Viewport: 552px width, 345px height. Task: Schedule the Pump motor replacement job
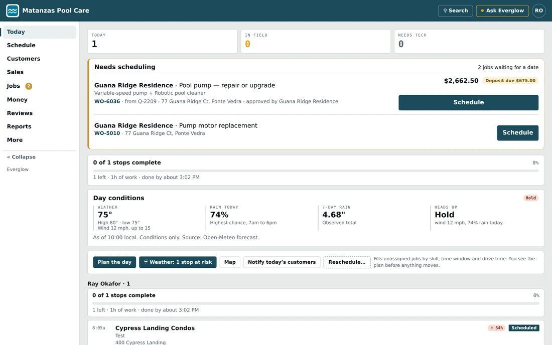click(517, 132)
